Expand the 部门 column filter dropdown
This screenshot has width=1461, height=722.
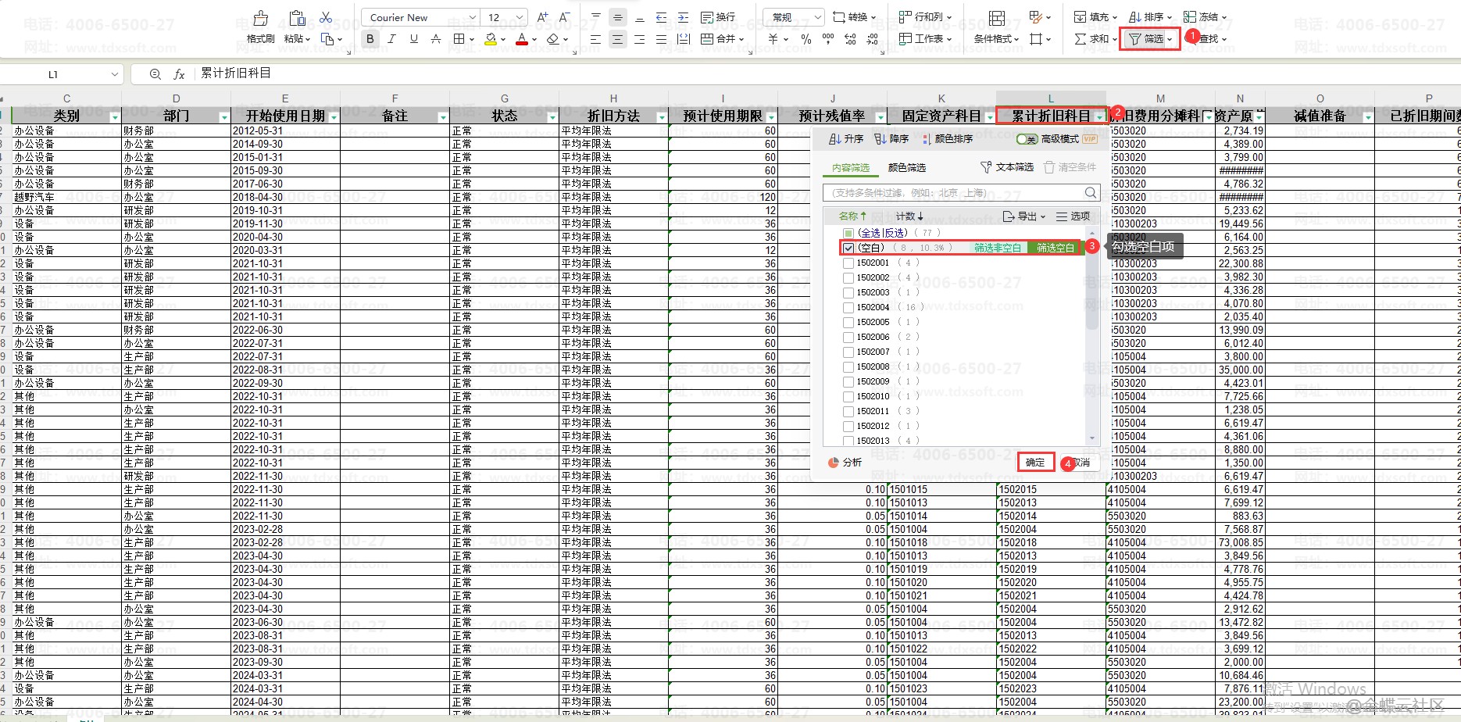coord(224,117)
